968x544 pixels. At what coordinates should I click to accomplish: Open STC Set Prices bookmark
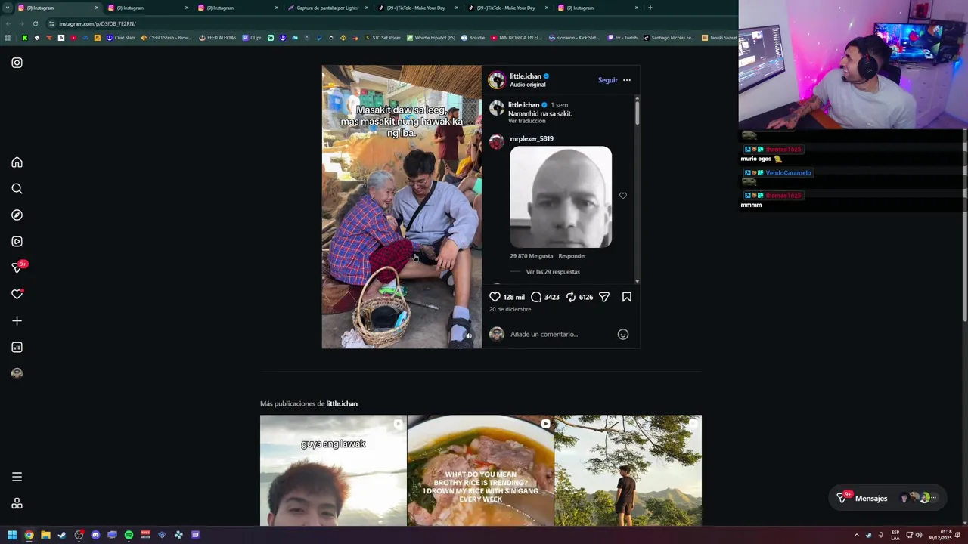point(383,38)
